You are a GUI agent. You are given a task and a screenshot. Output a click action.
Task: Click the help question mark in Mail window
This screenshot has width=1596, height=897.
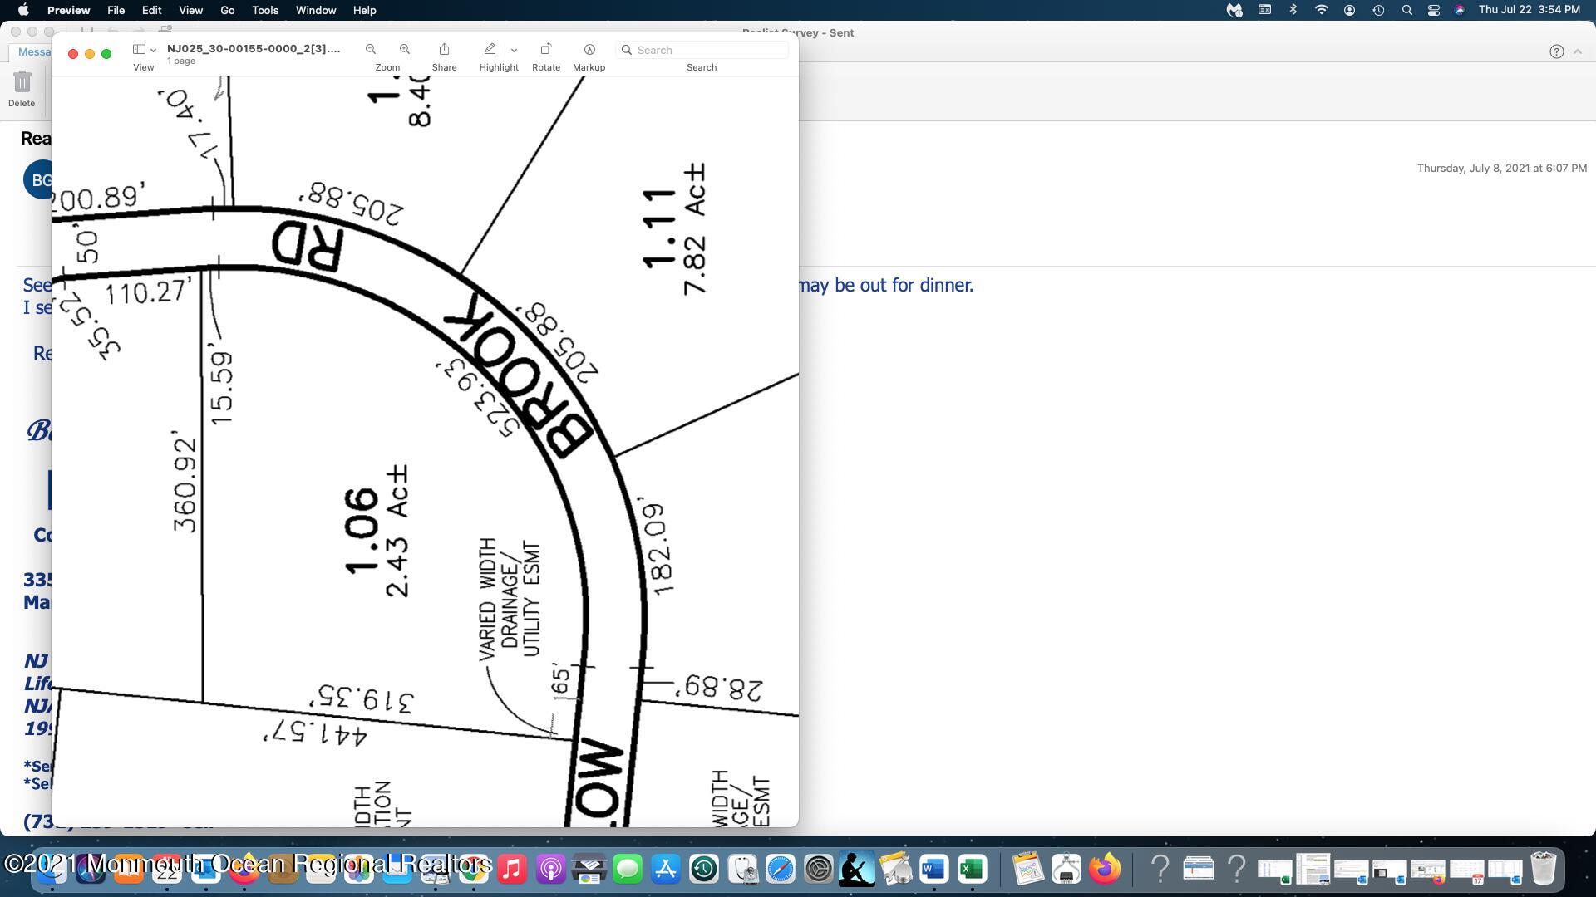1557,51
